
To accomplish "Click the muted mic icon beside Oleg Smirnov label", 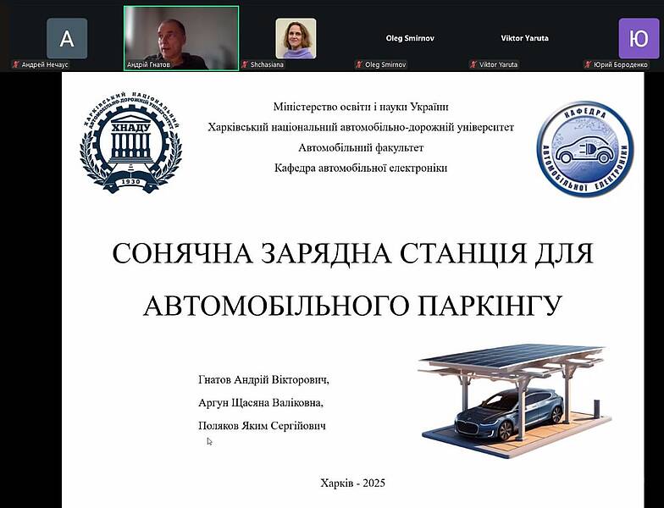I will pos(359,64).
